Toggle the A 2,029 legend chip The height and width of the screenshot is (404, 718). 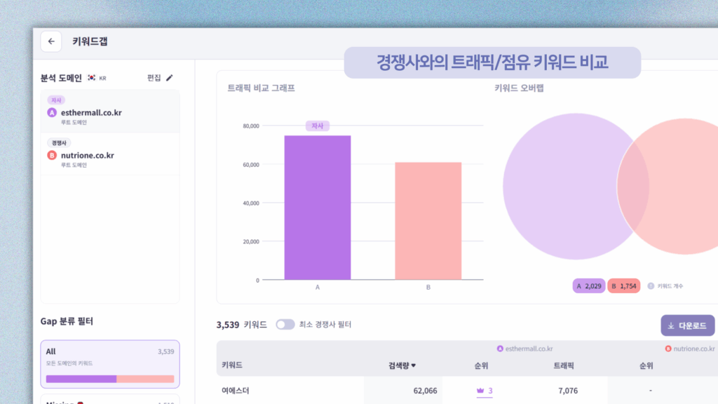click(588, 286)
